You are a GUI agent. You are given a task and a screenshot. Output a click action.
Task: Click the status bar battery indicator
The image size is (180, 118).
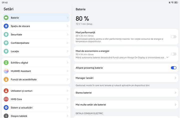176,2
